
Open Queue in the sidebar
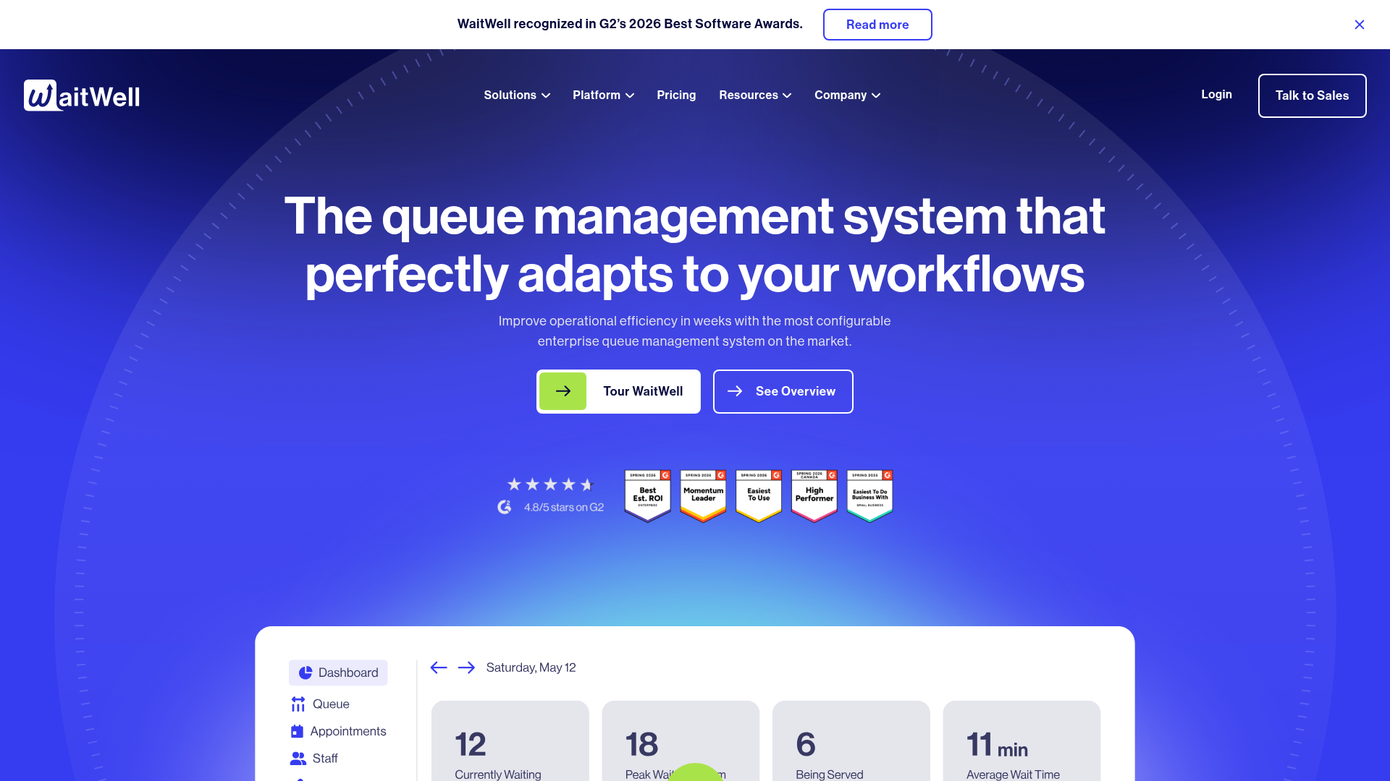click(x=320, y=704)
